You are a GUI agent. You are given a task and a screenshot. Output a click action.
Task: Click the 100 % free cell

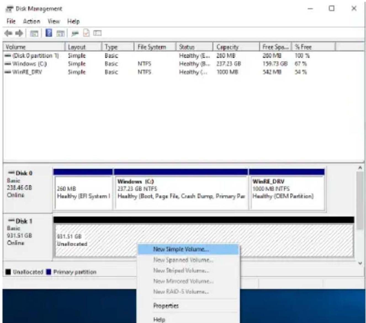(x=302, y=56)
